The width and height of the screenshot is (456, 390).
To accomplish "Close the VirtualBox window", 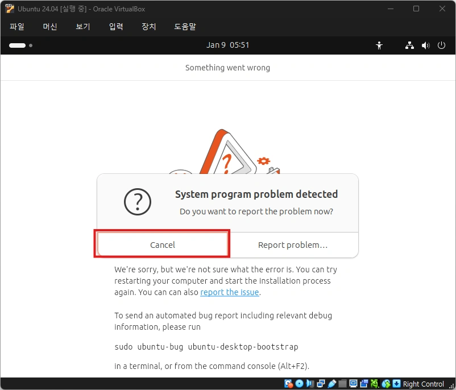I will coord(442,9).
